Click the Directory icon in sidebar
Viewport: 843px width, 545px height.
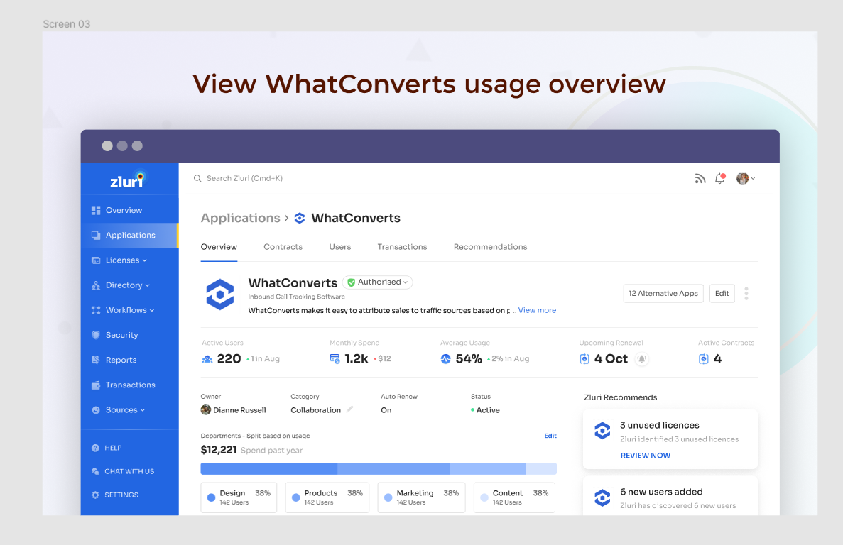point(96,285)
